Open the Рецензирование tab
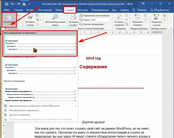 tap(100, 10)
